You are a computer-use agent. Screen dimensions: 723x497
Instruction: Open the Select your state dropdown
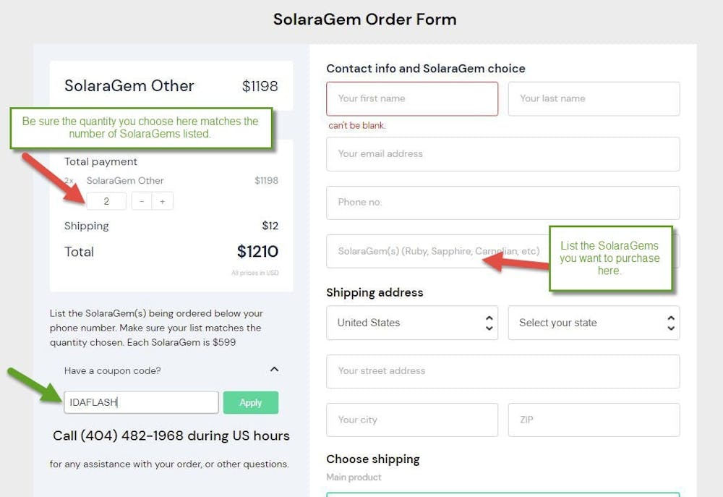point(594,323)
